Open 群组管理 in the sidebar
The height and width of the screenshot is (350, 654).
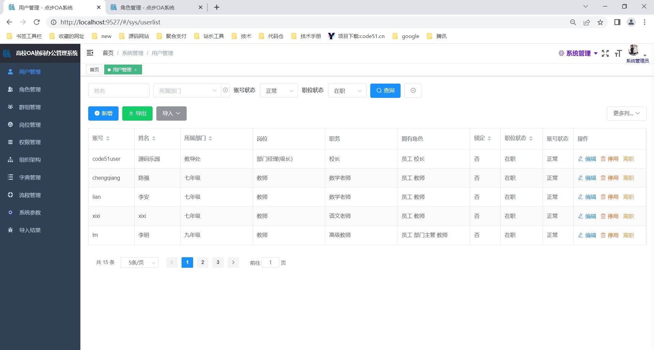40,107
